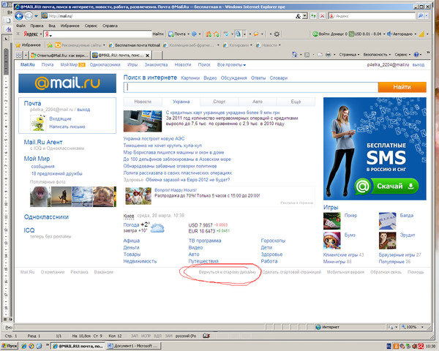Click USD currency rate widget on Yandex toolbar

pos(365,34)
